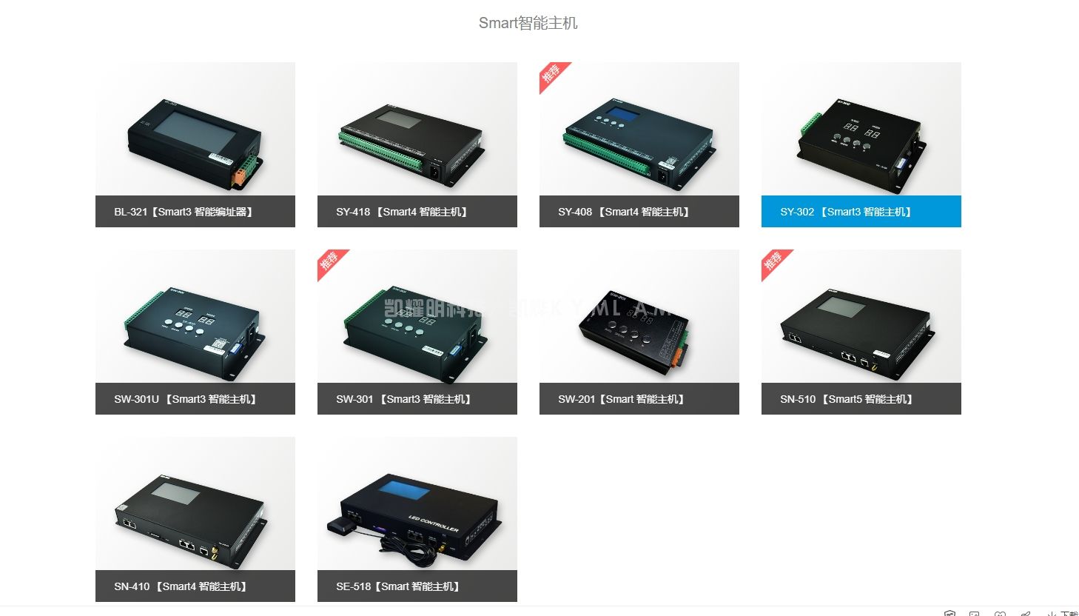The height and width of the screenshot is (616, 1079).
Task: Click the SW-301 Smart3 caption bar
Action: click(x=417, y=398)
